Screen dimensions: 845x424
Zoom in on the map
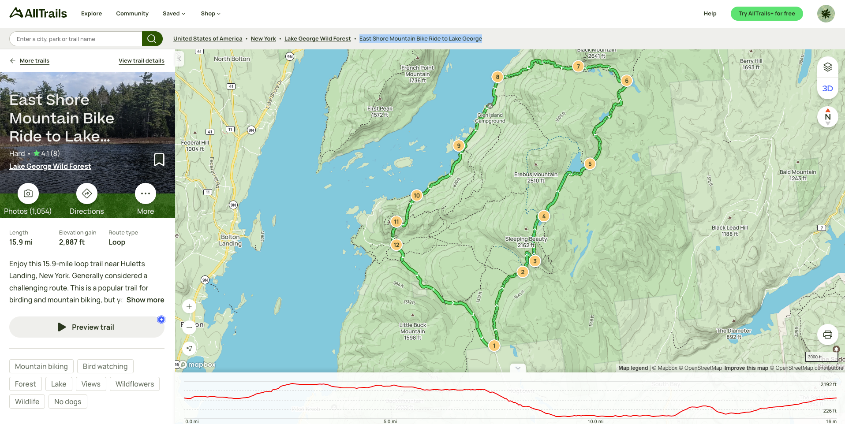pyautogui.click(x=189, y=306)
